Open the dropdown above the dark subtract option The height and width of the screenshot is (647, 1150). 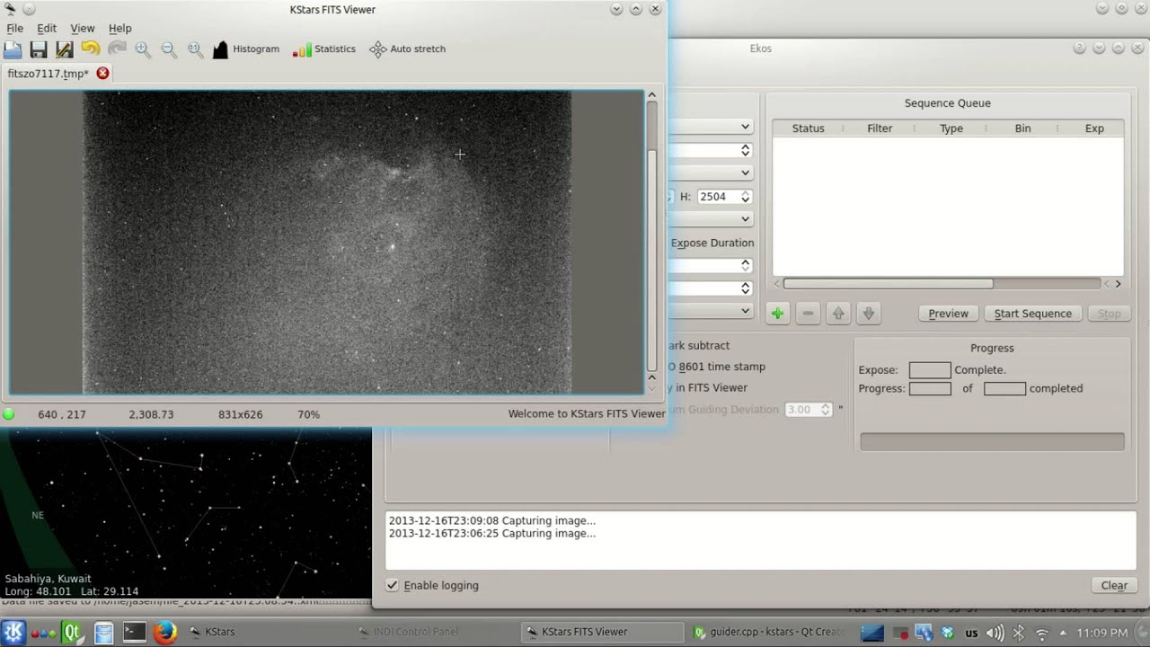710,311
